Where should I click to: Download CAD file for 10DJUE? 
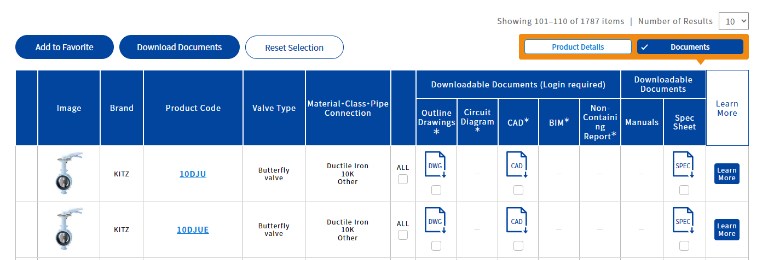pos(518,221)
